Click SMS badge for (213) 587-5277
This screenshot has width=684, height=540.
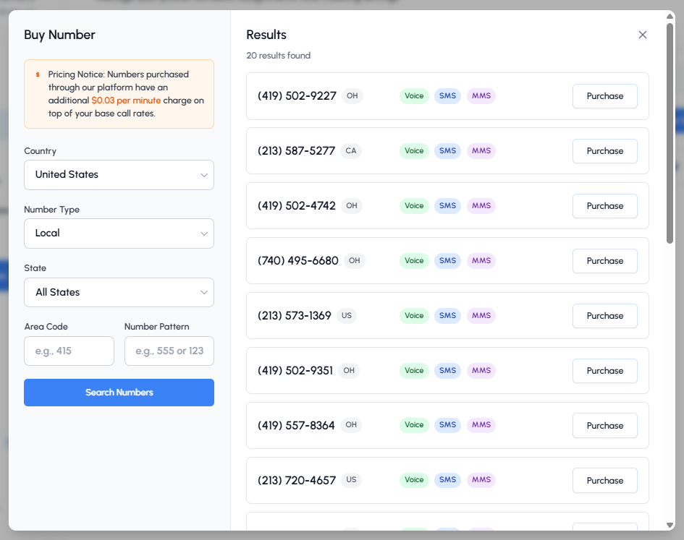(447, 151)
